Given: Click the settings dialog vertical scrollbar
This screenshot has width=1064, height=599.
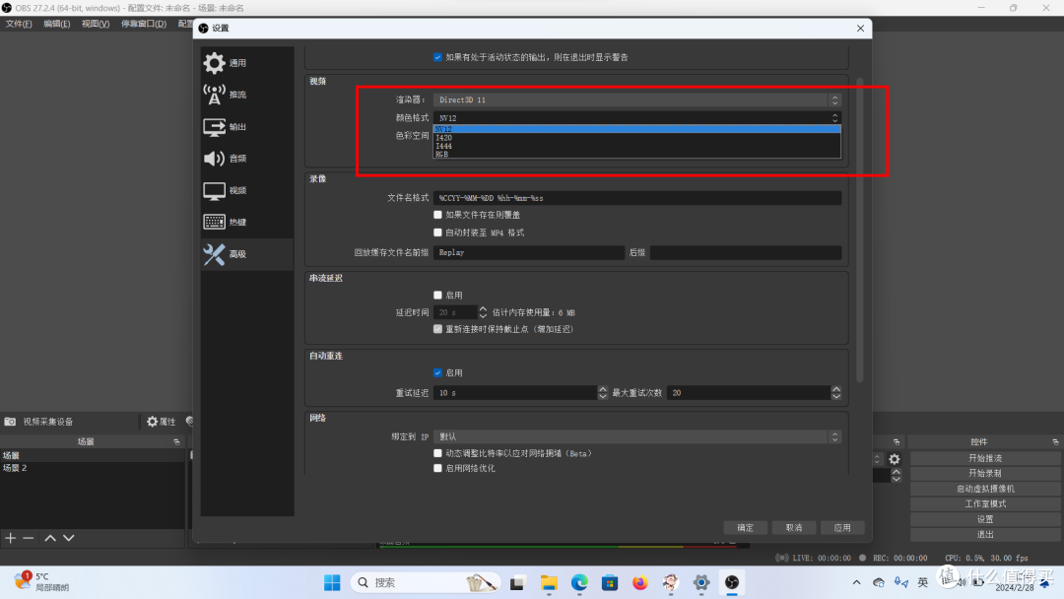Looking at the screenshot, I should [860, 231].
